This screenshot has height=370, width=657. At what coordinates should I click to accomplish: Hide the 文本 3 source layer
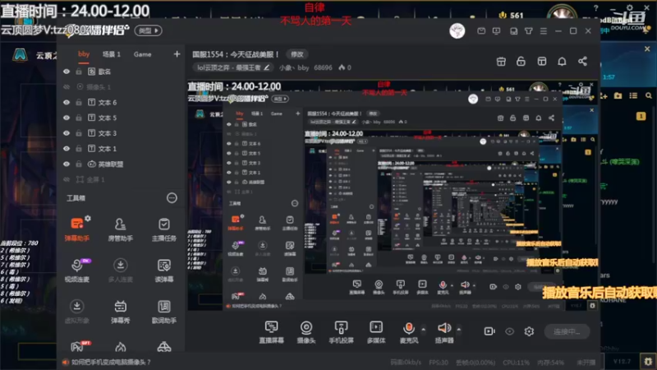(x=67, y=133)
